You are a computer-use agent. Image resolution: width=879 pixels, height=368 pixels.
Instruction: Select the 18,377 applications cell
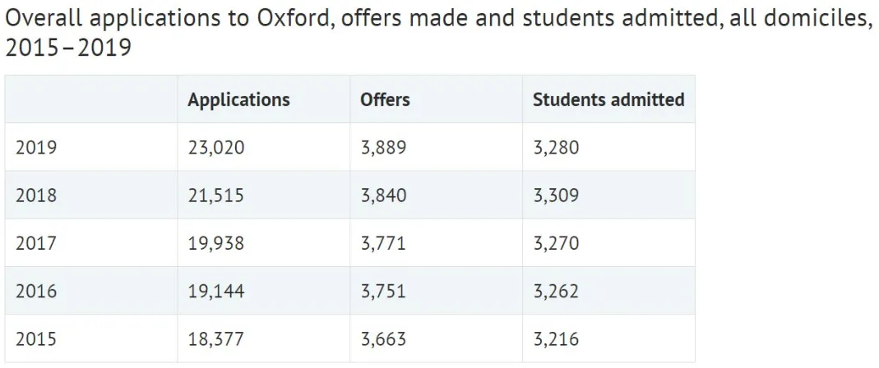pyautogui.click(x=216, y=338)
